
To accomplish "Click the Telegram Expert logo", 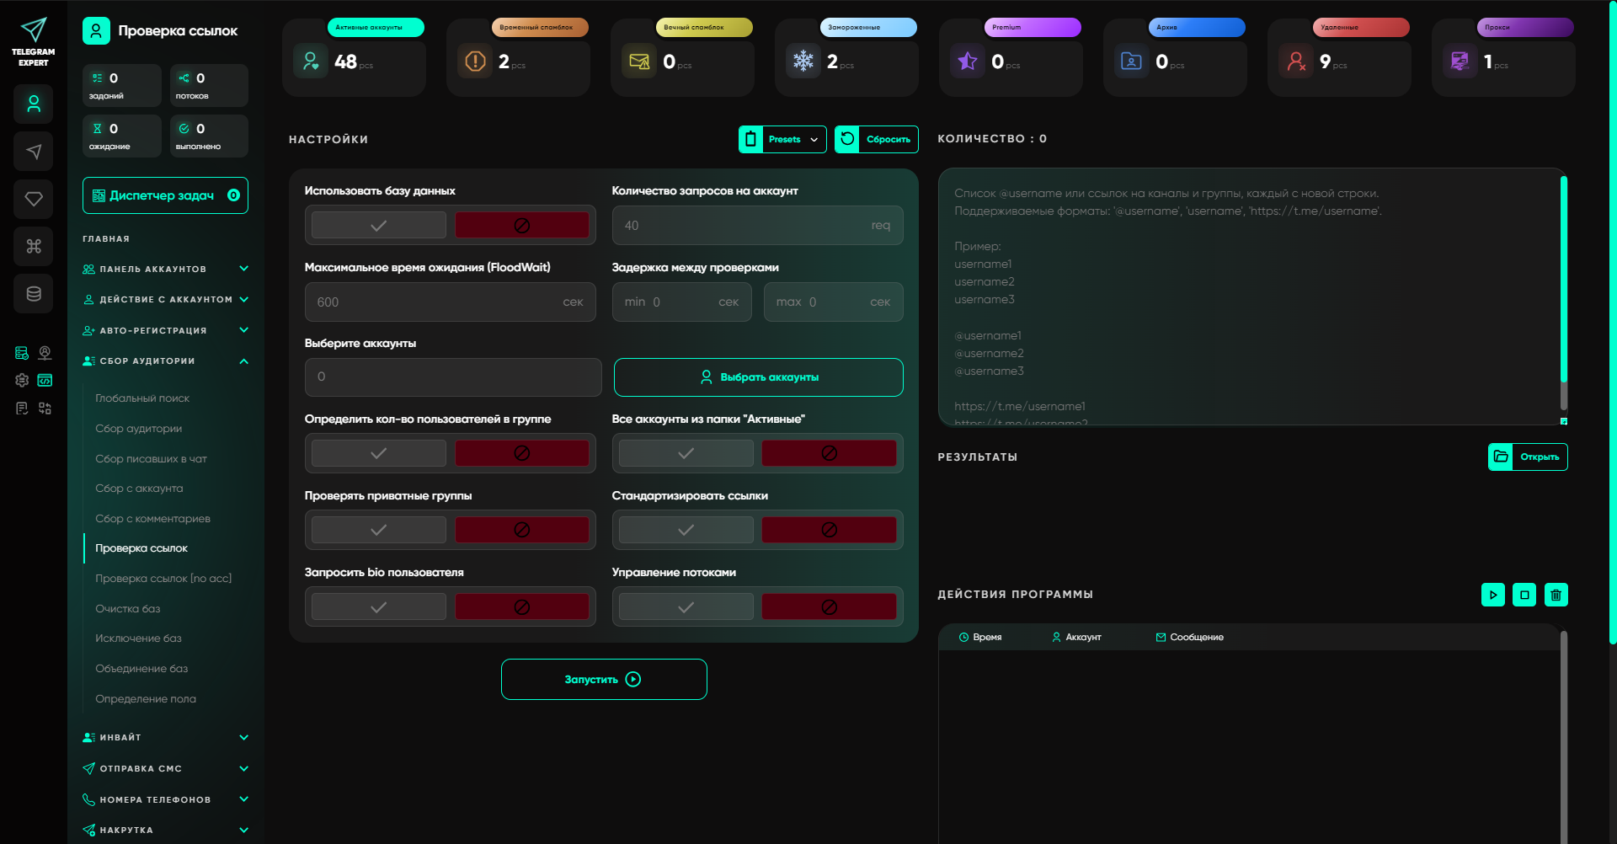I will pos(34,42).
